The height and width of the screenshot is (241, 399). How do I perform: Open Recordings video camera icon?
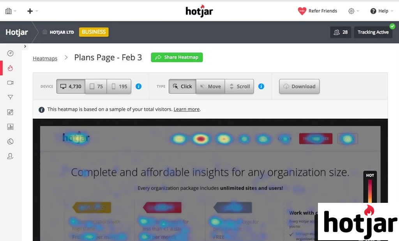(11, 83)
